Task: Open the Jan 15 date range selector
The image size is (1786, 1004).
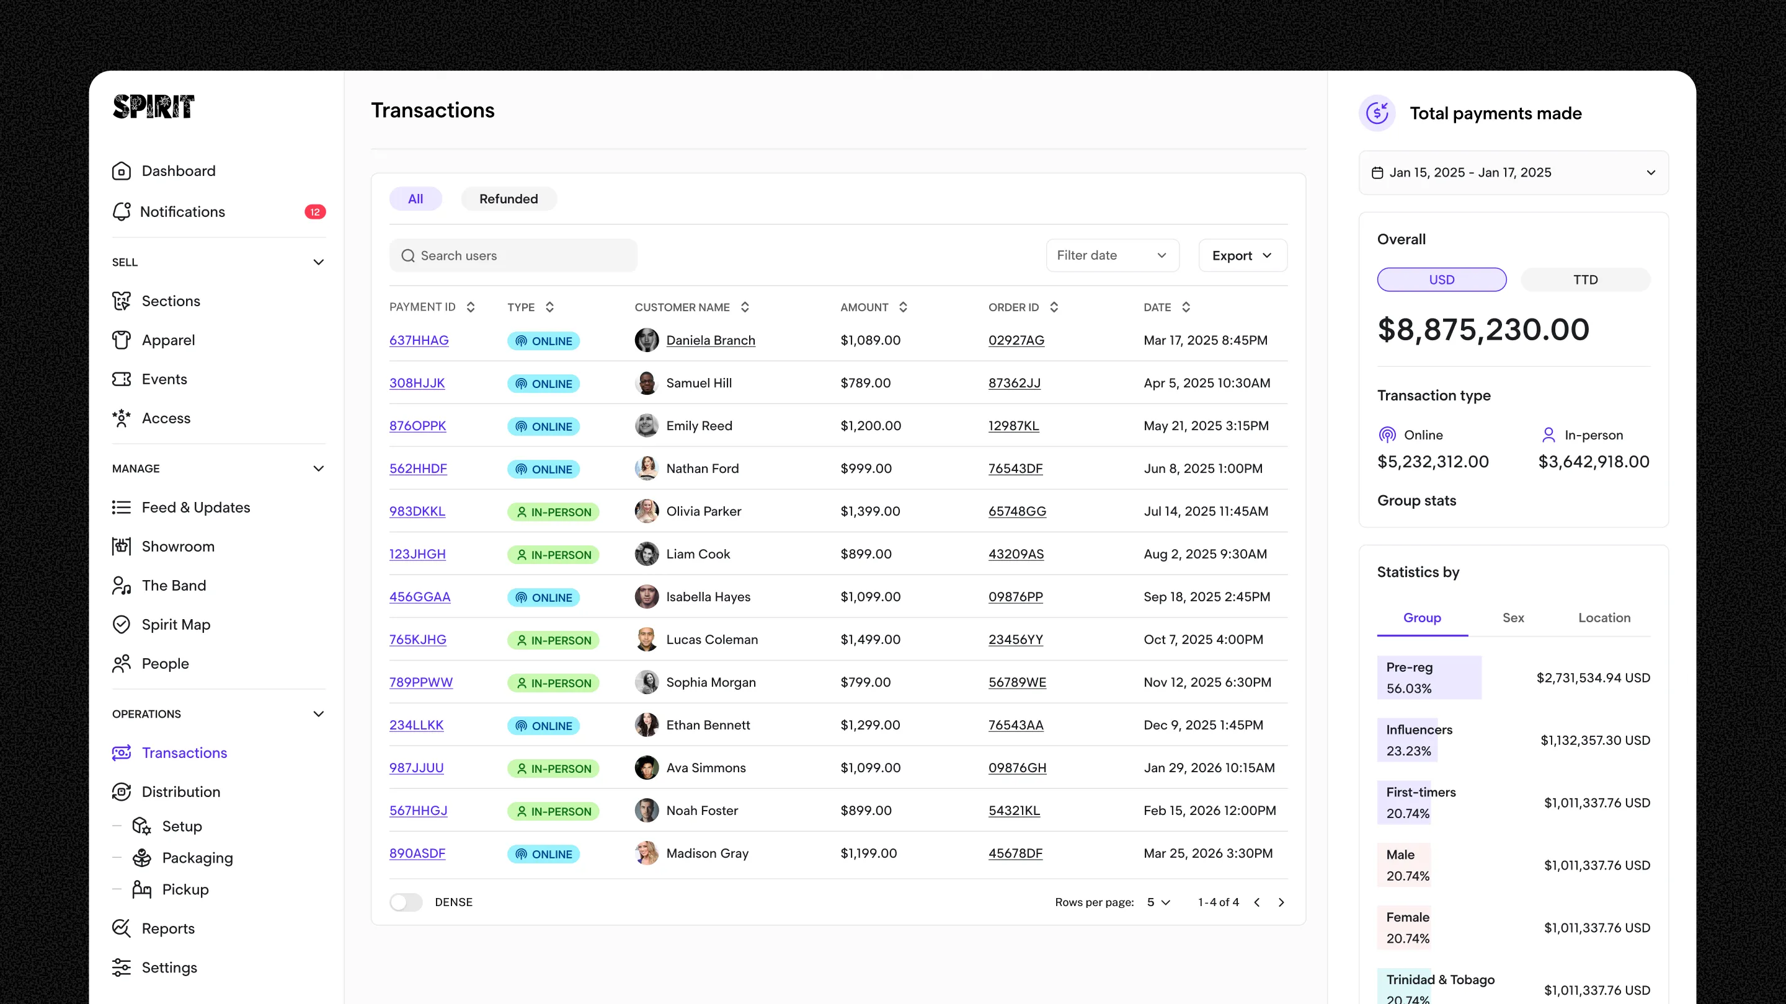Action: 1514,172
